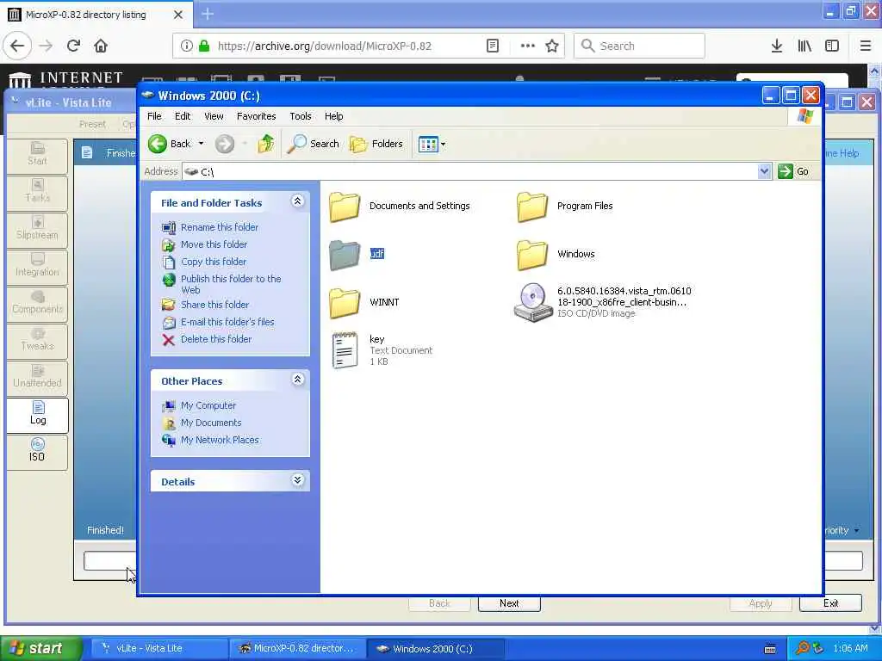Open Firefox Downloads panel
Screen dimensions: 882x661
click(776, 46)
